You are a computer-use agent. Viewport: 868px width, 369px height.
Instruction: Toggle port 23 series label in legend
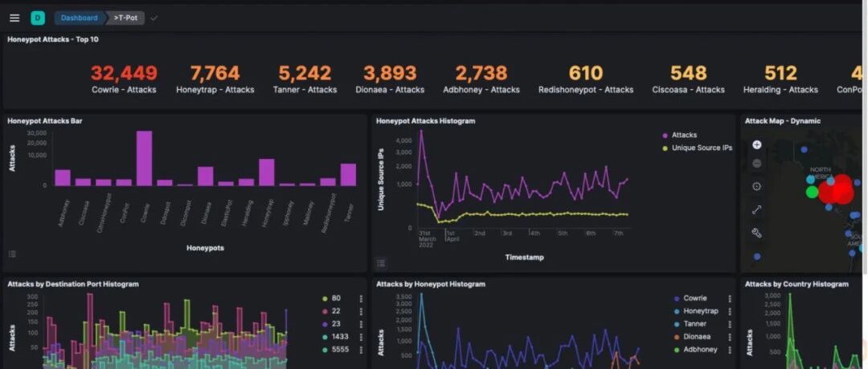(336, 324)
